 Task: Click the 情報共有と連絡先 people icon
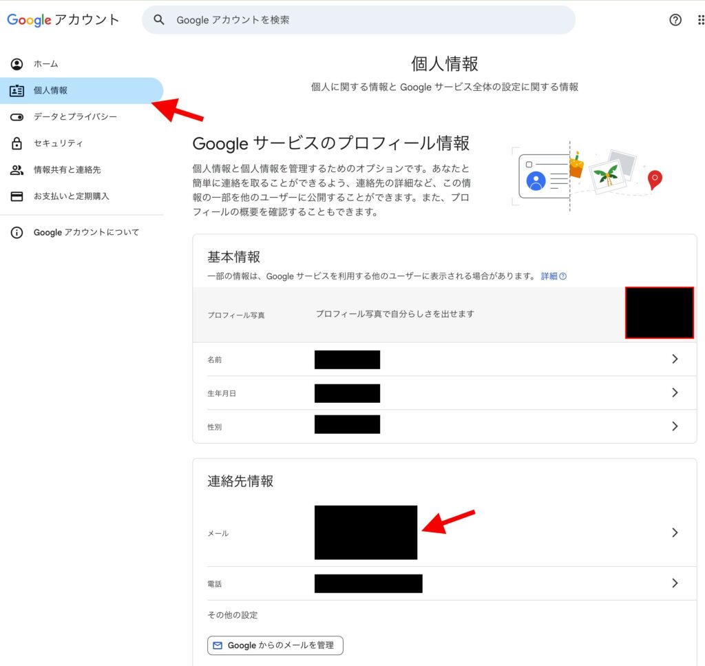[x=17, y=169]
